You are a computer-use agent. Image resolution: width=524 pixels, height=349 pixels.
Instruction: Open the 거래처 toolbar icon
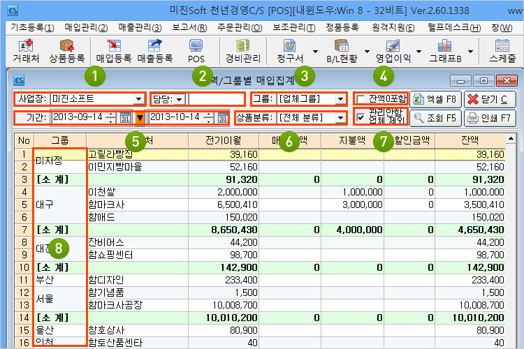pos(26,52)
